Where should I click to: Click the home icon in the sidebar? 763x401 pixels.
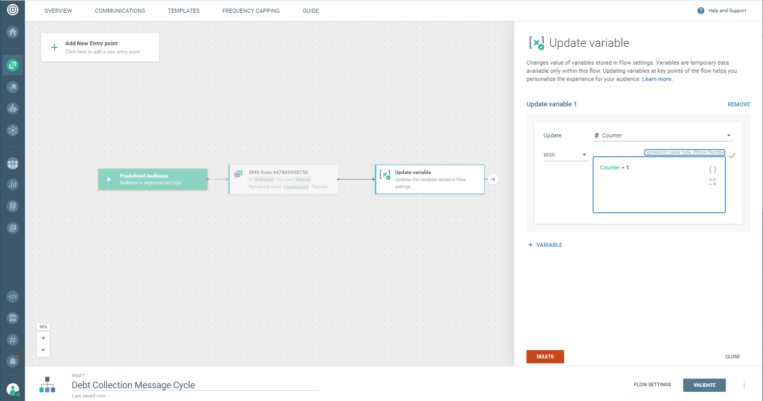(13, 32)
